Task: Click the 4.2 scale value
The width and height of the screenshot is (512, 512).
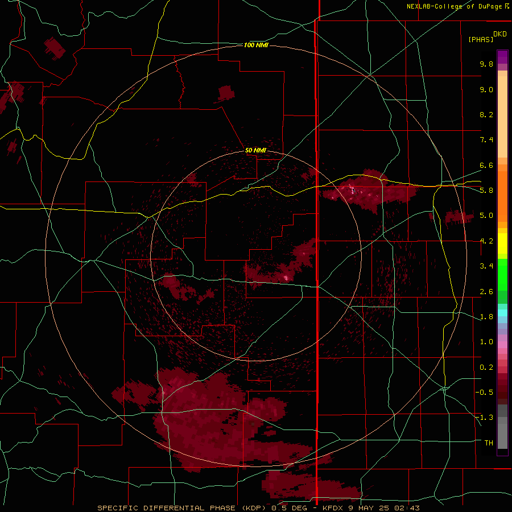Action: click(486, 241)
